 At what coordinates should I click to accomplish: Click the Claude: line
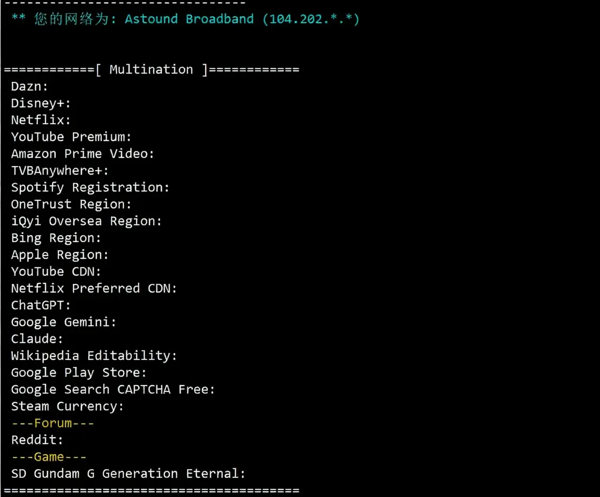[x=37, y=339]
